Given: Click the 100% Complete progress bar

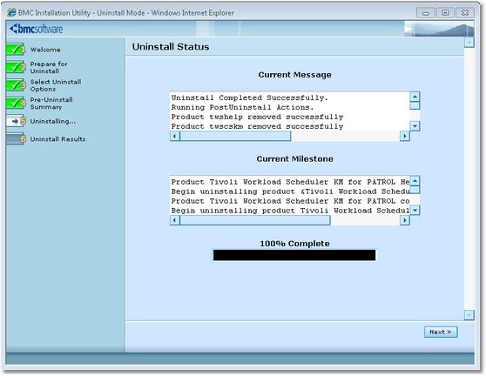Looking at the screenshot, I should (294, 255).
